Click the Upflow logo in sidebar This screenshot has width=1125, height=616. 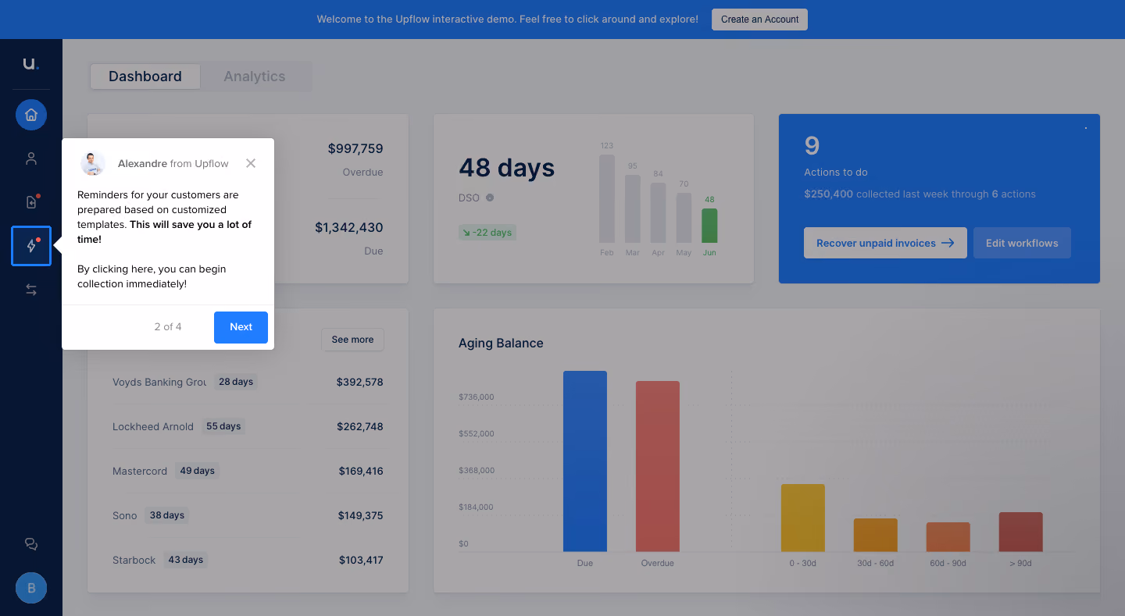pos(30,64)
